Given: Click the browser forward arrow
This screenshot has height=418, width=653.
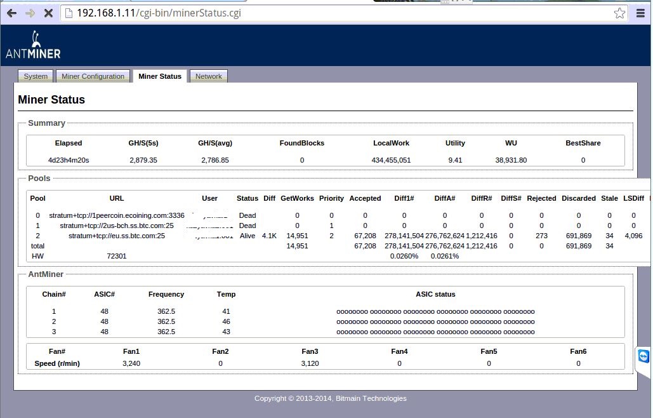Looking at the screenshot, I should pyautogui.click(x=30, y=13).
